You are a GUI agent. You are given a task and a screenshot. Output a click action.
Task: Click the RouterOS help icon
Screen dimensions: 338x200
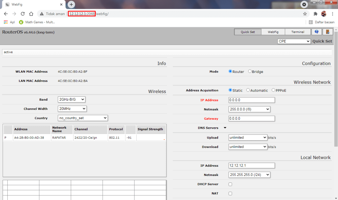pyautogui.click(x=317, y=32)
